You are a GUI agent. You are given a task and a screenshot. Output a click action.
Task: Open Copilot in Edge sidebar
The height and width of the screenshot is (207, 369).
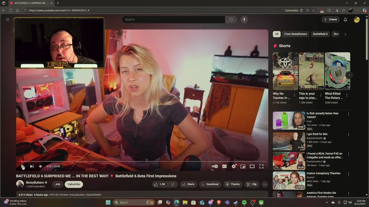pos(365,10)
